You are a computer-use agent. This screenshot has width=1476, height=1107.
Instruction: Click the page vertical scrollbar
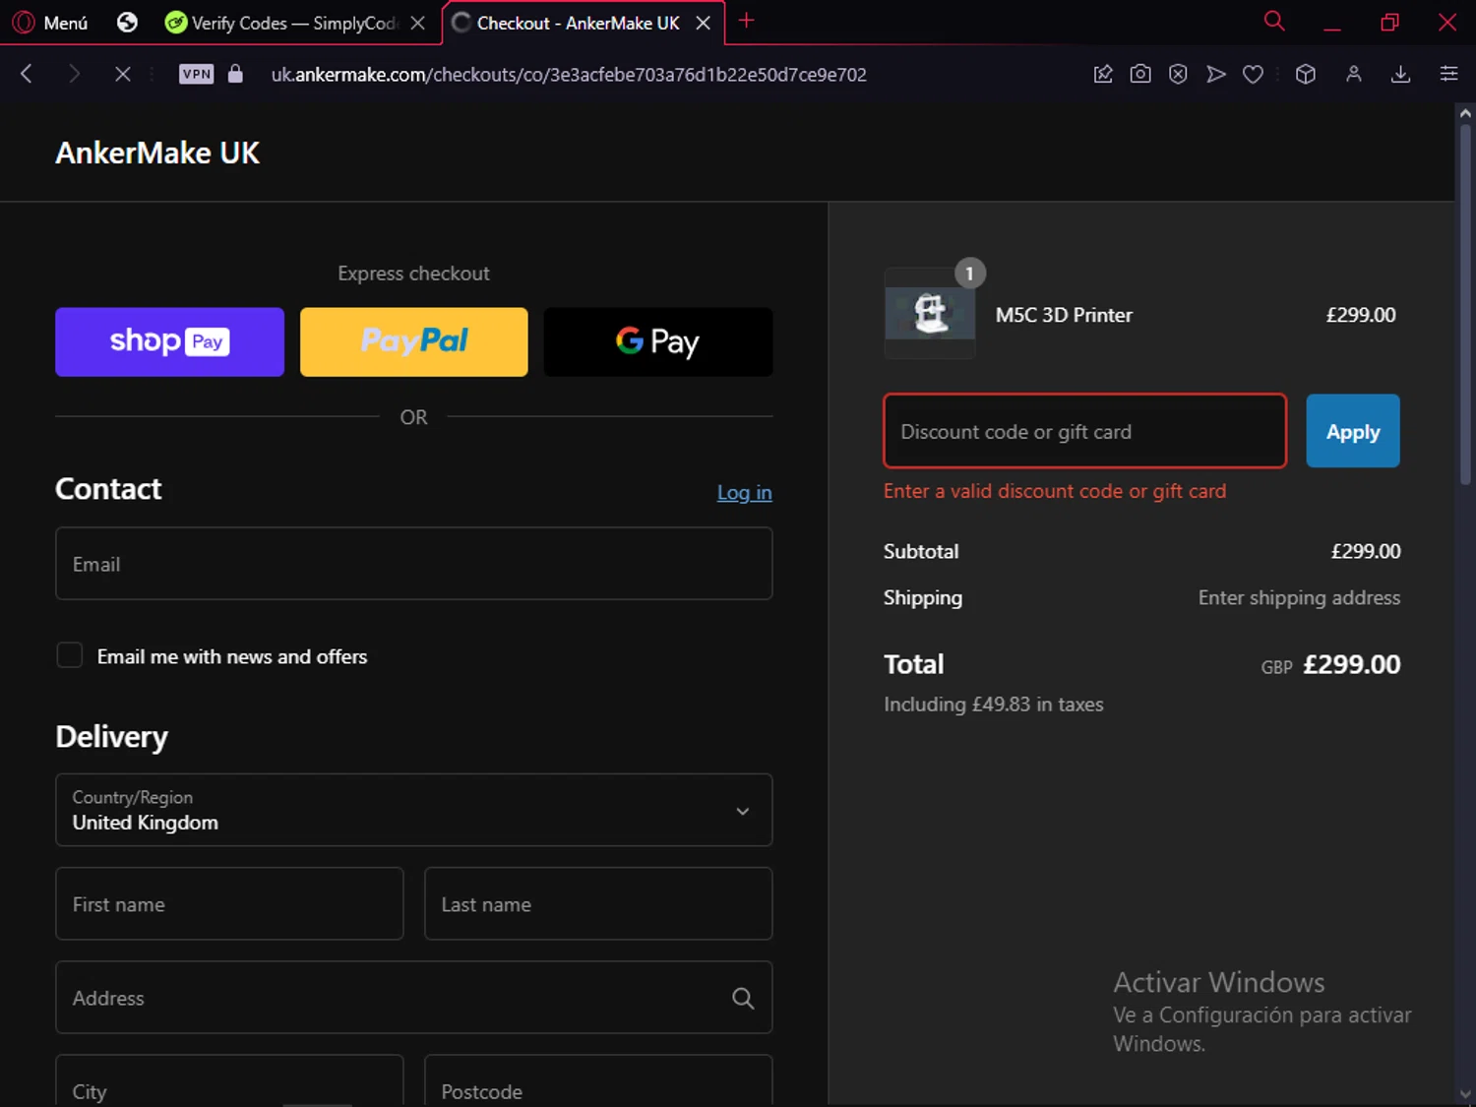point(1465,305)
